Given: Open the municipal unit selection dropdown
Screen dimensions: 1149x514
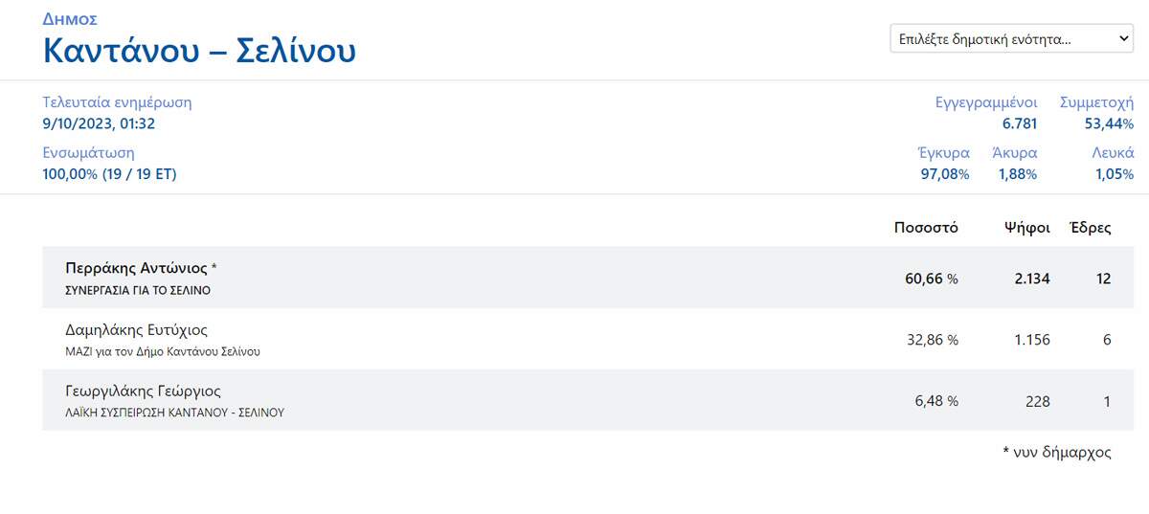Looking at the screenshot, I should click(x=1011, y=39).
